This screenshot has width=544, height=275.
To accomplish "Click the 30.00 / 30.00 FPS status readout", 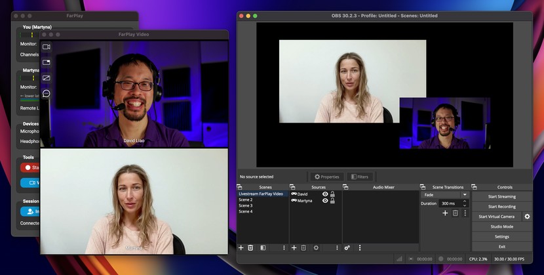I will [509, 259].
